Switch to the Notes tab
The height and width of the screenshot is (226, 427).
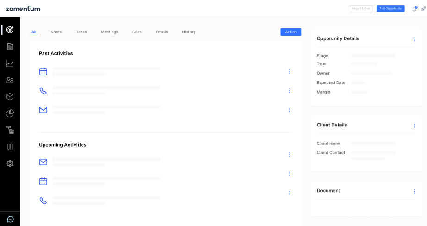click(x=56, y=32)
